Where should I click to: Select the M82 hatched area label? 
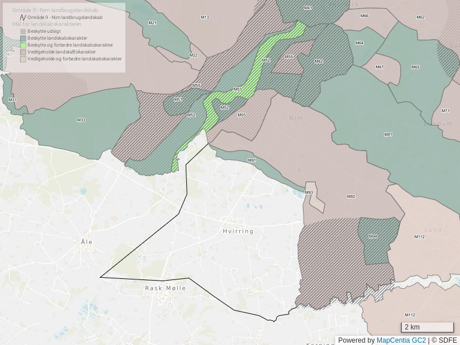pyautogui.click(x=319, y=62)
